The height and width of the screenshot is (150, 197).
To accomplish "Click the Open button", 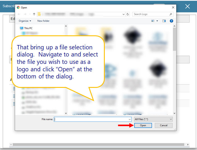I will pyautogui.click(x=143, y=125).
